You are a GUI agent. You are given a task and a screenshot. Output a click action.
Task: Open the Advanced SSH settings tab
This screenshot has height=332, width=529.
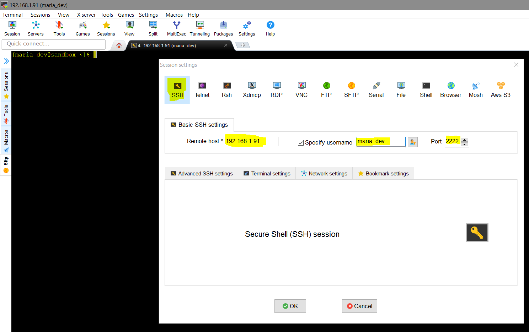pyautogui.click(x=202, y=173)
